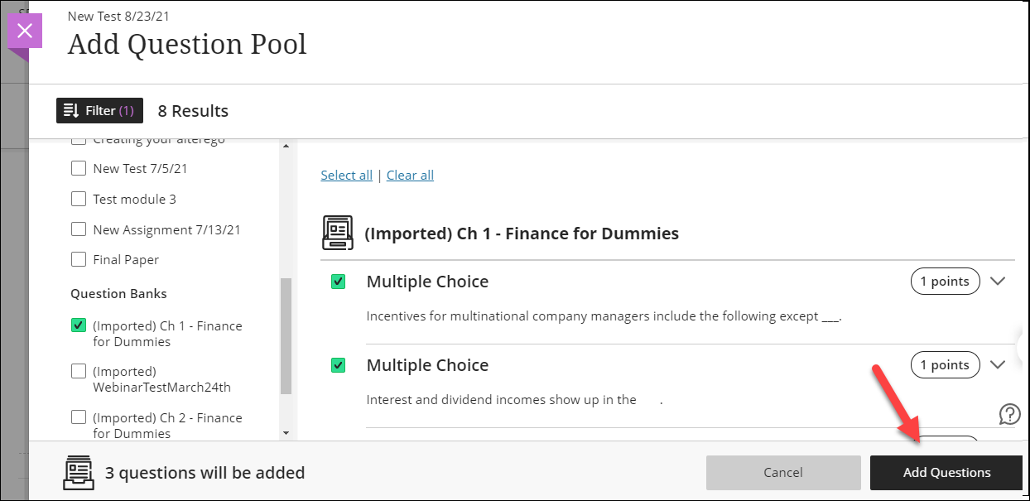Check the Final Paper checkbox
The image size is (1030, 501).
pos(79,259)
